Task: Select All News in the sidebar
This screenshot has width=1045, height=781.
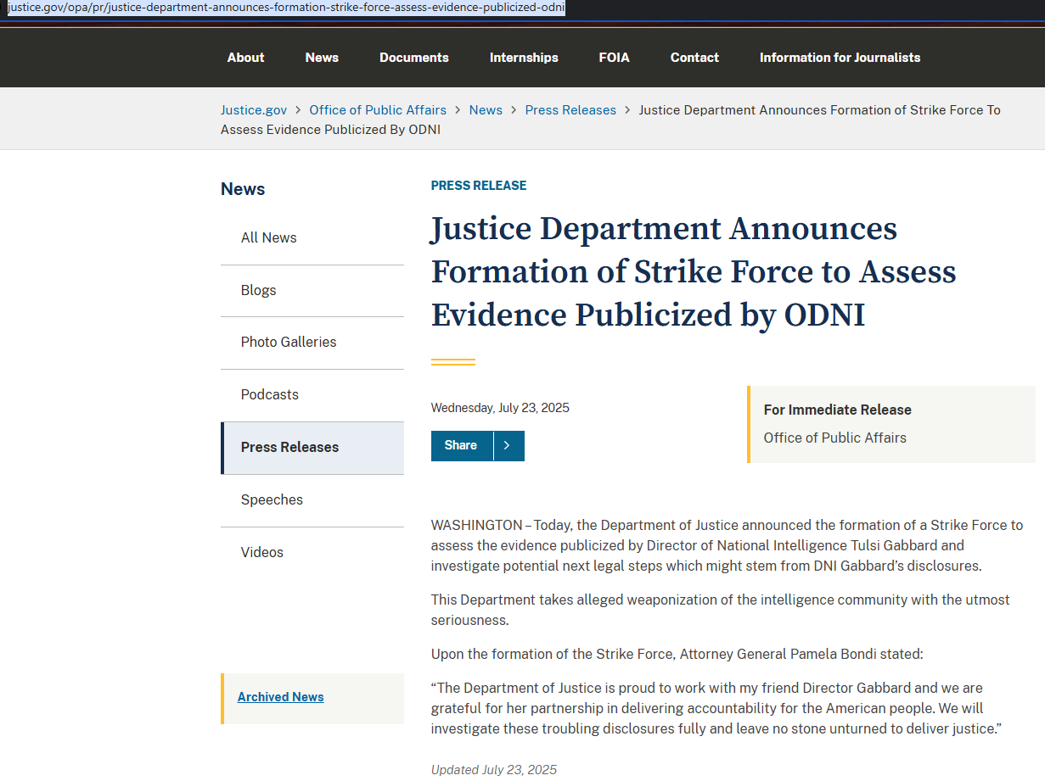Action: tap(312, 238)
